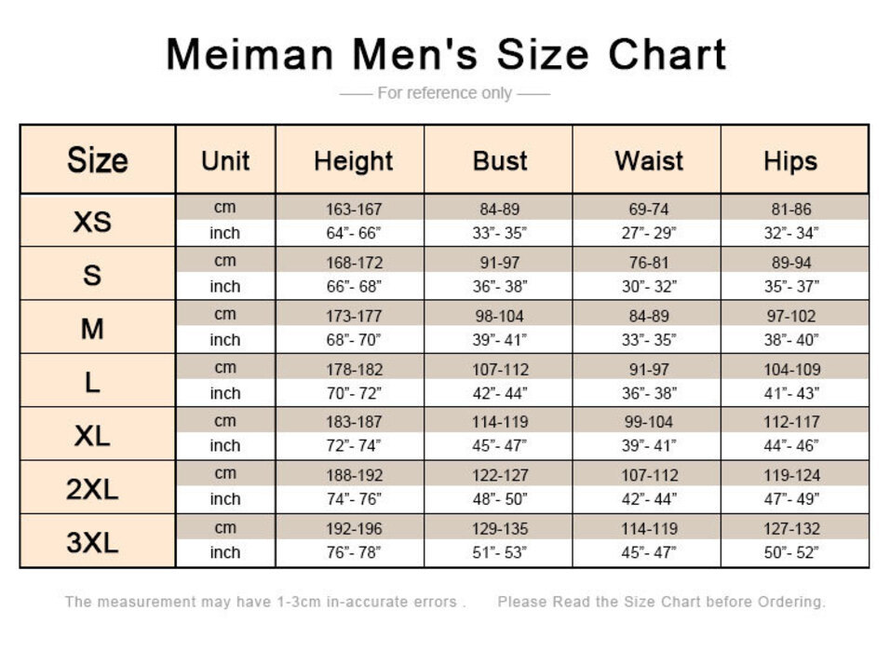Select the Unit column header
Viewport: 890px width, 652px height.
click(225, 160)
